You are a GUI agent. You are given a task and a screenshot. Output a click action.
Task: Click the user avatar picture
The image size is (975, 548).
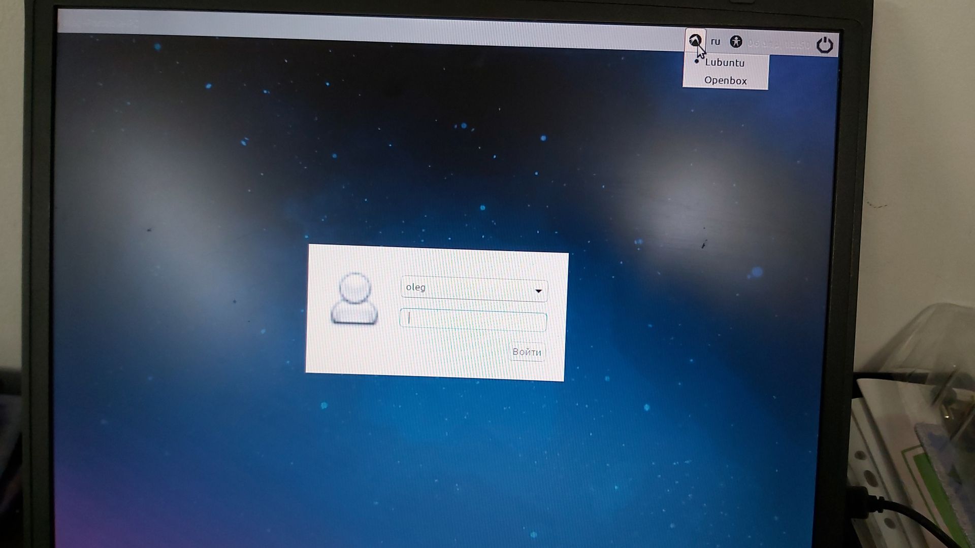[354, 298]
